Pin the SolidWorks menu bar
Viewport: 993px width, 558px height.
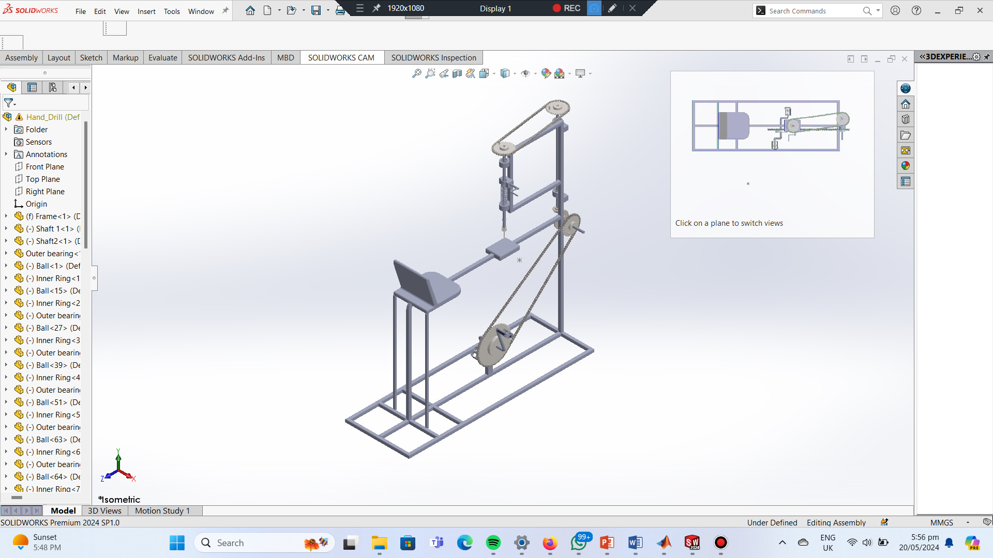tap(225, 11)
